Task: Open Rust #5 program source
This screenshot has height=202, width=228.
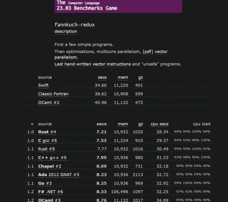Action: [x=46, y=149]
